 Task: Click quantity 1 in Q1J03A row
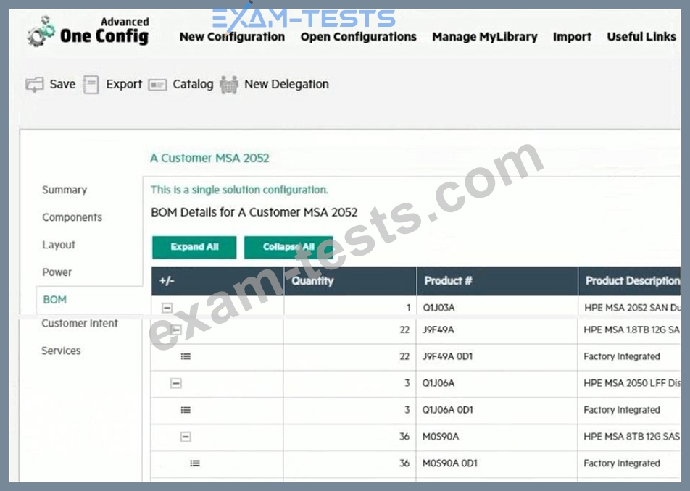coord(408,308)
